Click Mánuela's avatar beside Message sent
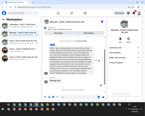The image size is (145, 116). (x=46, y=82)
